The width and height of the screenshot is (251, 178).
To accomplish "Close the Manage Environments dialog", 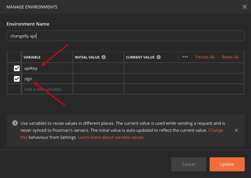I will tap(244, 7).
